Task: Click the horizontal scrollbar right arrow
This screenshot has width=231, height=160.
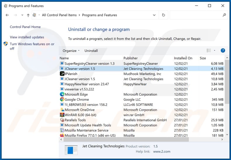Action: point(222,139)
